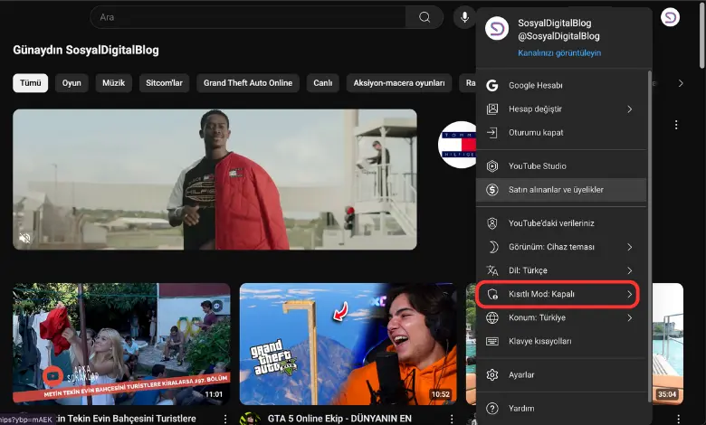This screenshot has height=425, width=706.
Task: Open GTA 5 video channel avatar
Action: 250,419
